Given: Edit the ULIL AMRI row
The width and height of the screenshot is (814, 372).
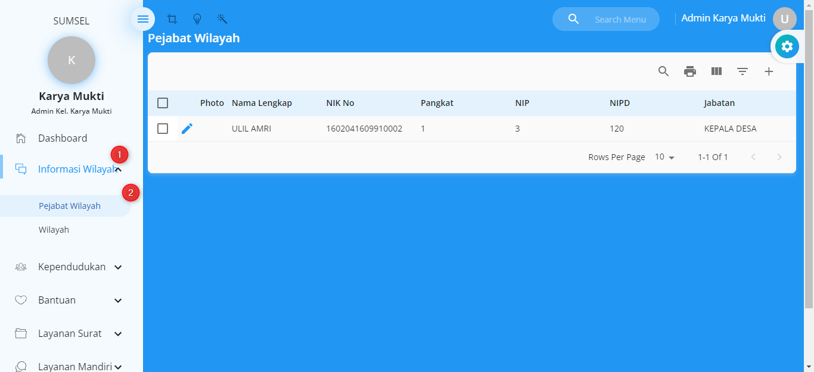Looking at the screenshot, I should (x=187, y=129).
